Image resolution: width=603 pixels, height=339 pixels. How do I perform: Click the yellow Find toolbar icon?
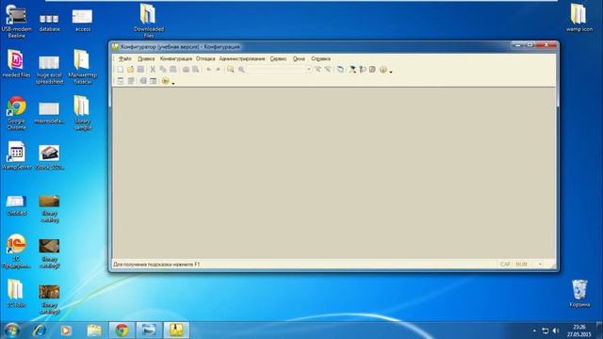click(x=230, y=70)
